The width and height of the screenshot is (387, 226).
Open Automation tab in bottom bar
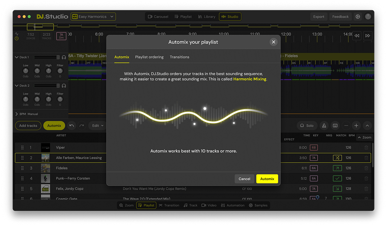pyautogui.click(x=233, y=205)
